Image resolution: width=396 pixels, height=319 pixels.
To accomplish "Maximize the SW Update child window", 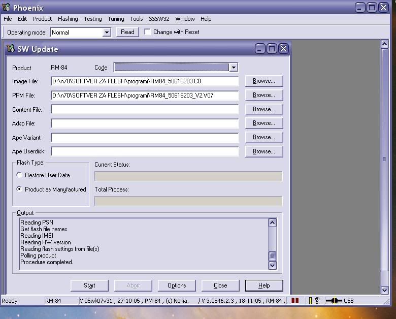I will pyautogui.click(x=272, y=49).
